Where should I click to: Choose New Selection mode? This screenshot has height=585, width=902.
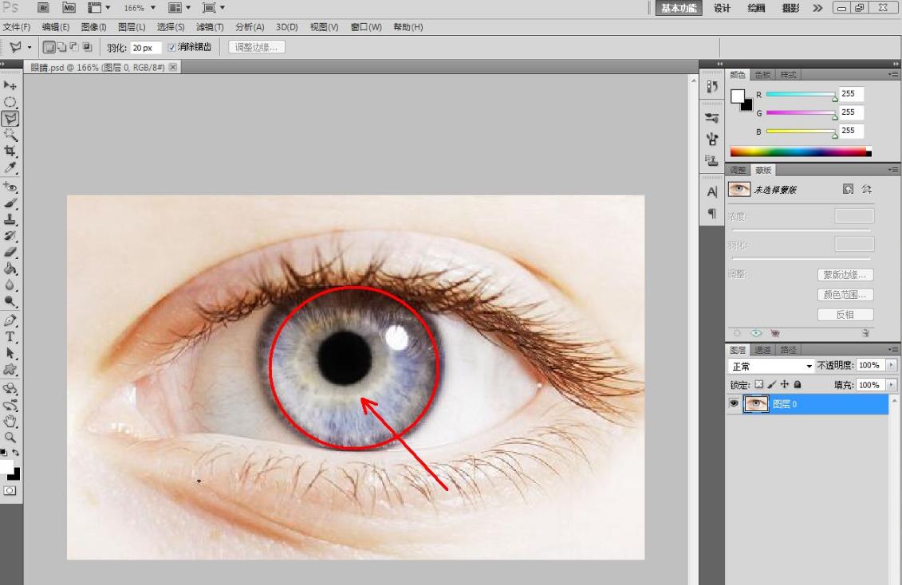(x=49, y=47)
